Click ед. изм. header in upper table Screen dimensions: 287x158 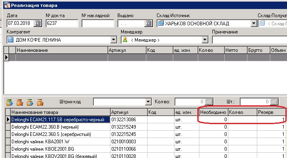click(x=185, y=50)
